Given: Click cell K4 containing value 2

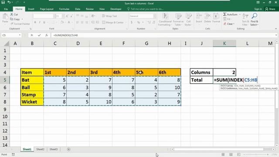Looking at the screenshot, I should (225, 72).
